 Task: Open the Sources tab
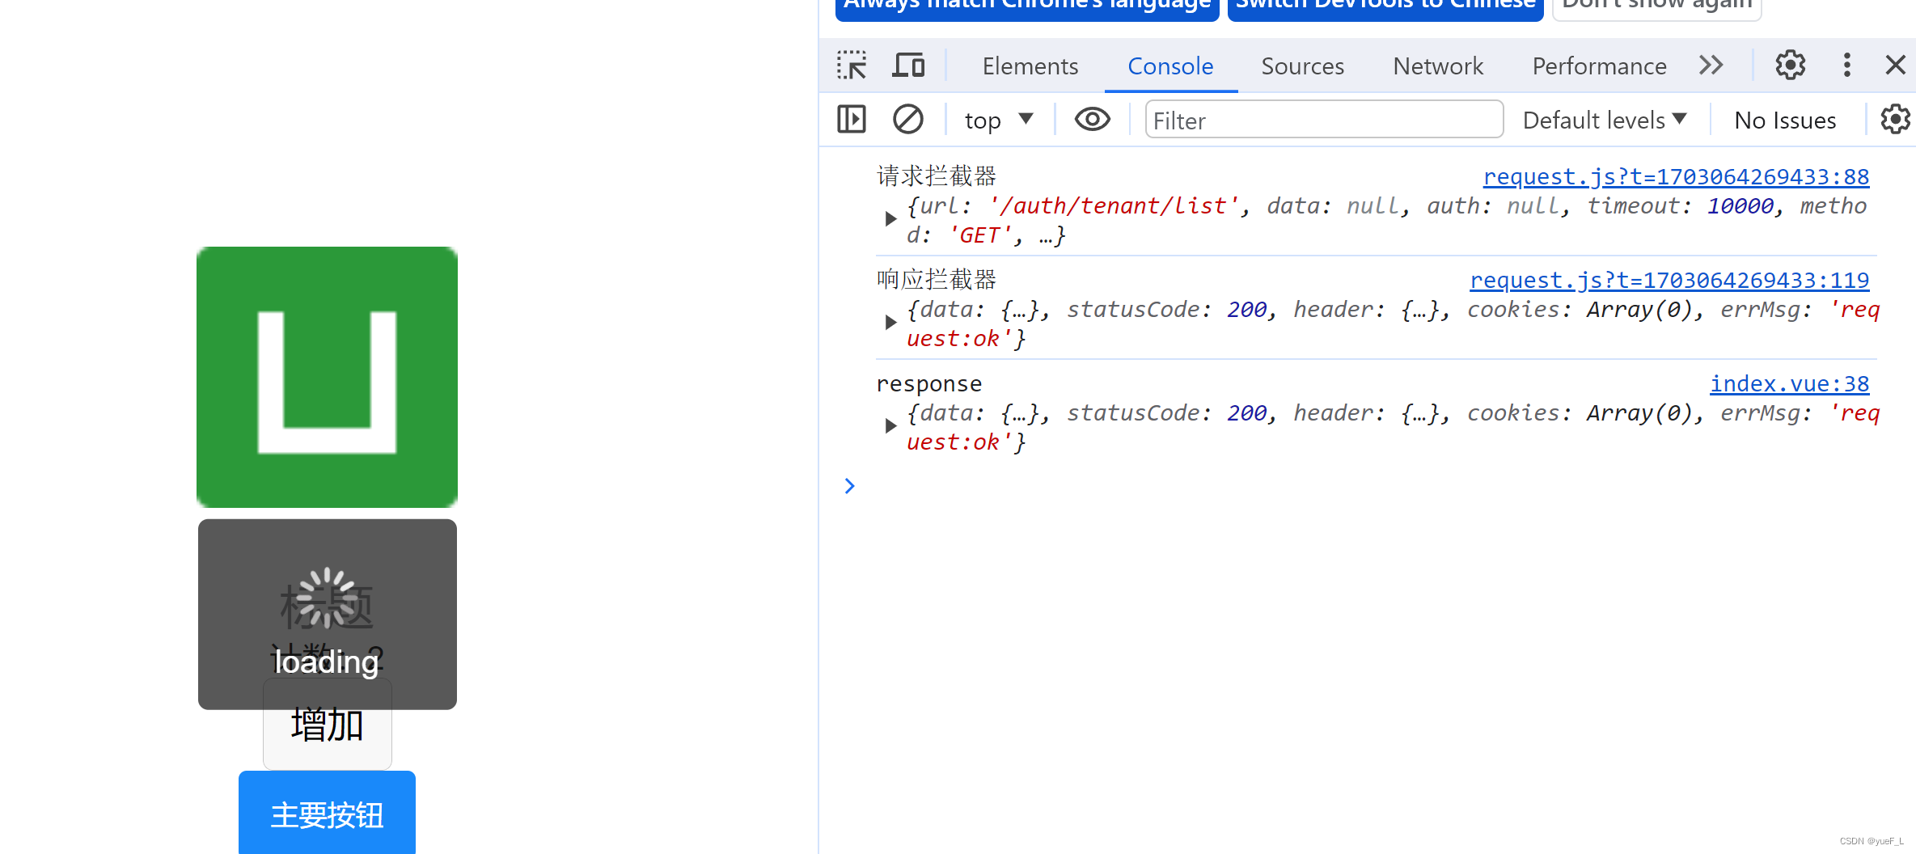pyautogui.click(x=1302, y=66)
